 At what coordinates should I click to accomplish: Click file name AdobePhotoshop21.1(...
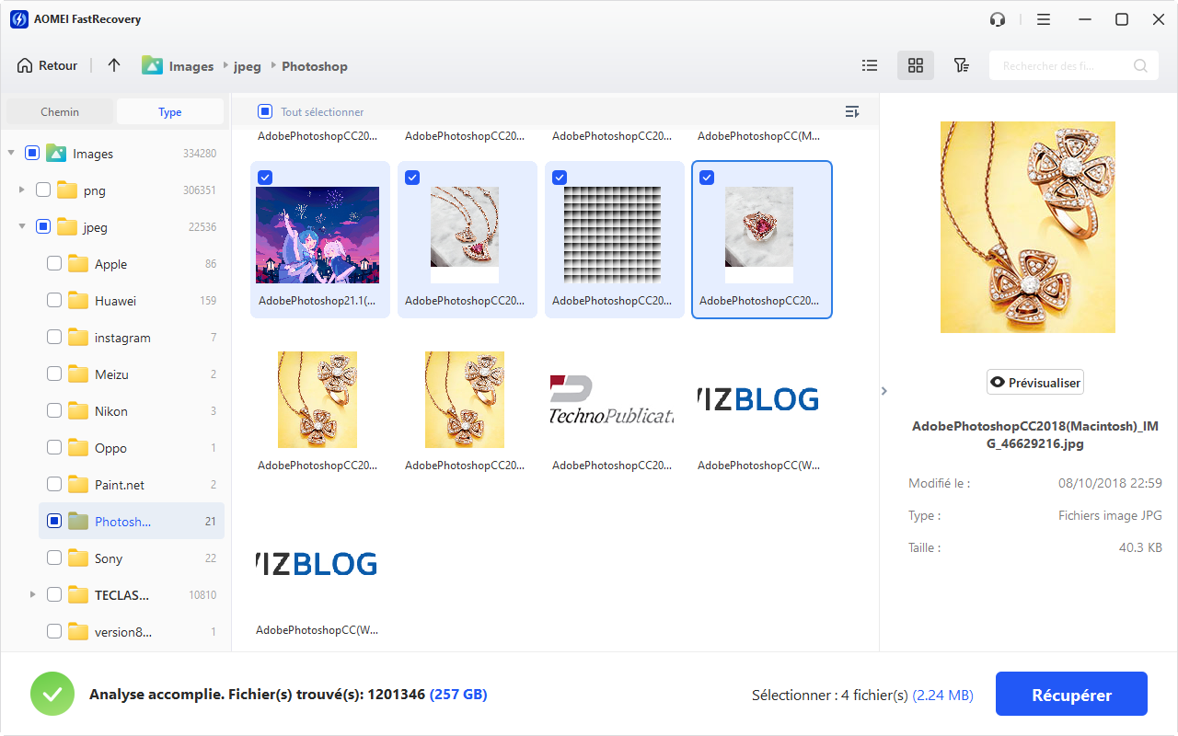point(318,301)
